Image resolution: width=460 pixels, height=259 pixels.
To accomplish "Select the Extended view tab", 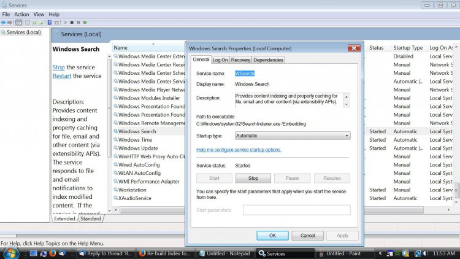I will 64,218.
